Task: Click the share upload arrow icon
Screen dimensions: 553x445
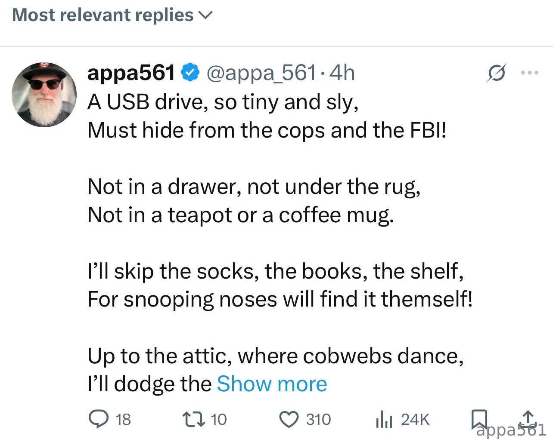Action: point(528,418)
